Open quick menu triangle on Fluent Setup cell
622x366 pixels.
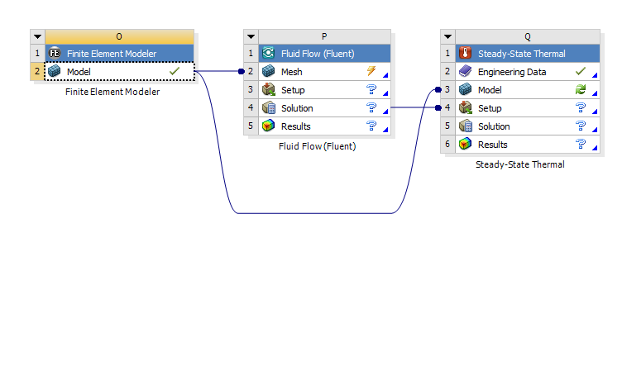[385, 93]
